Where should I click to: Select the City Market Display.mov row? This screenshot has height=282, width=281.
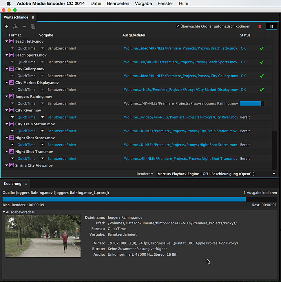137,83
